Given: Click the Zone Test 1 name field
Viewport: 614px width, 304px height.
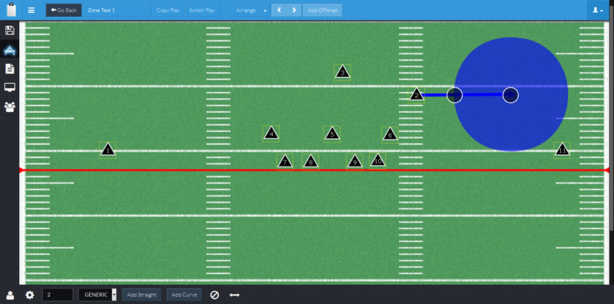Looking at the screenshot, I should tap(116, 10).
